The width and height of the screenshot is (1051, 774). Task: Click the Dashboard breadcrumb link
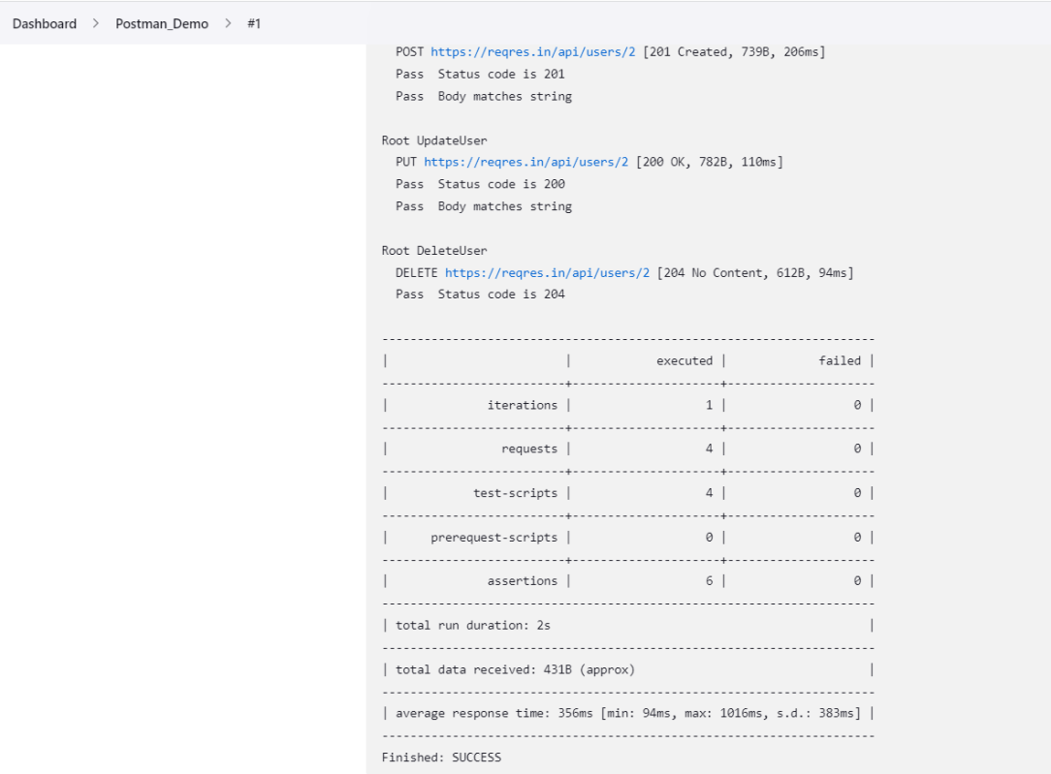45,23
